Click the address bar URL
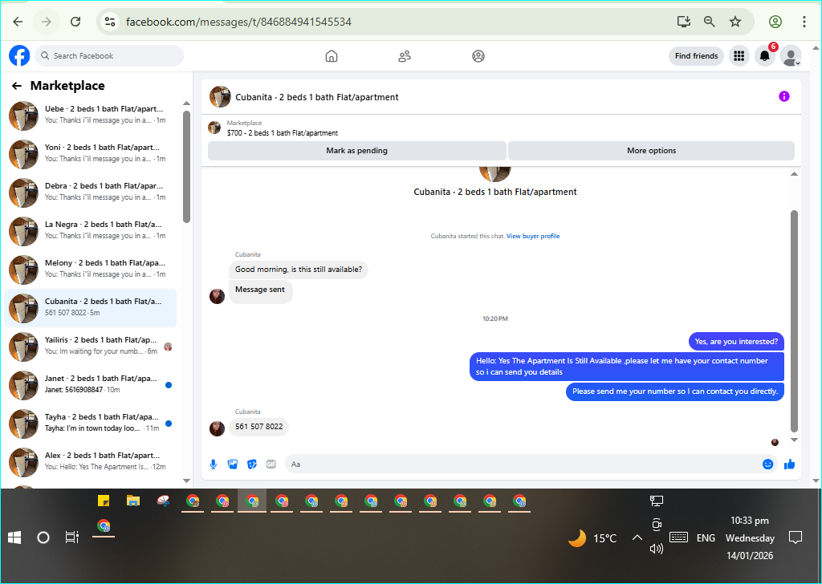Screen dimensions: 822x584 238,22
